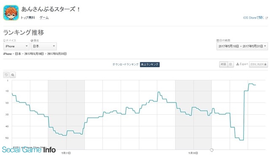Click the lock icon on CSV, XLSX button
Screen dimensions: 270x155
[x=265, y=64]
